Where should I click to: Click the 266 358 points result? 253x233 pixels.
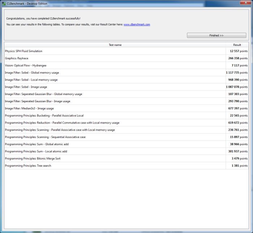[x=238, y=58]
